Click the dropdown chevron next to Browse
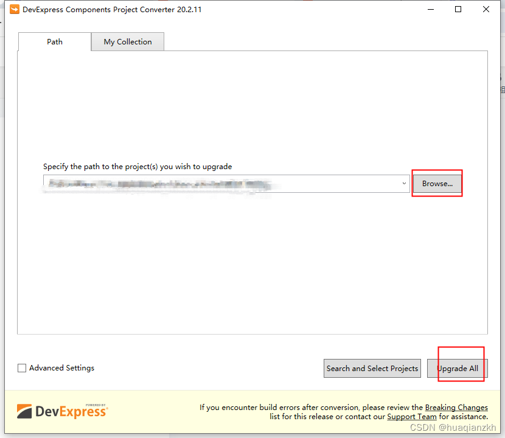This screenshot has height=438, width=505. (x=403, y=183)
